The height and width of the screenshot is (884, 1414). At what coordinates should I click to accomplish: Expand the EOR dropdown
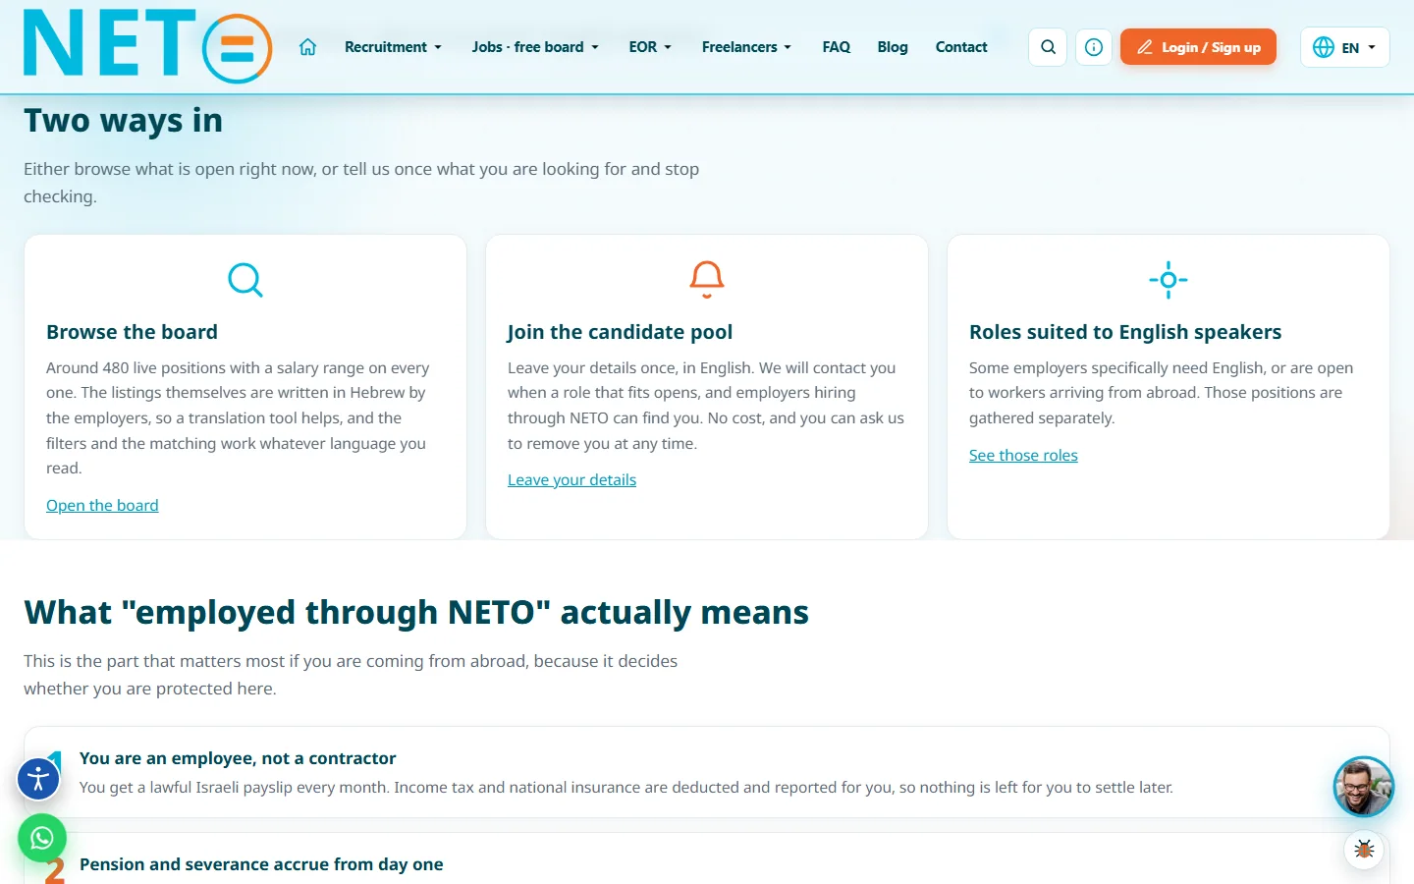pos(650,47)
